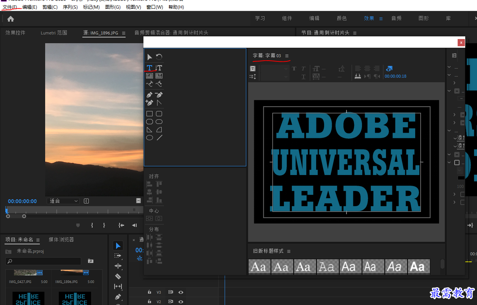477x305 pixels.
Task: Open Tab Stops ruler icon
Action: coord(358,77)
